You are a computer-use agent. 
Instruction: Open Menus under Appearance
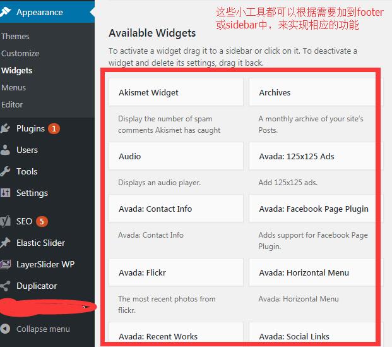coord(13,87)
